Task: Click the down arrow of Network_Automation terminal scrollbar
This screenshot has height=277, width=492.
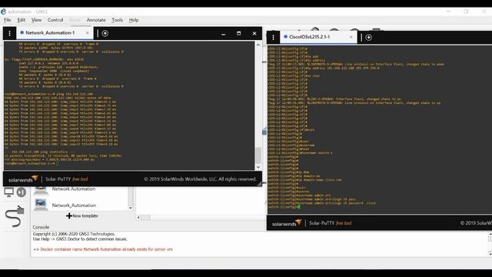Action: click(x=258, y=167)
